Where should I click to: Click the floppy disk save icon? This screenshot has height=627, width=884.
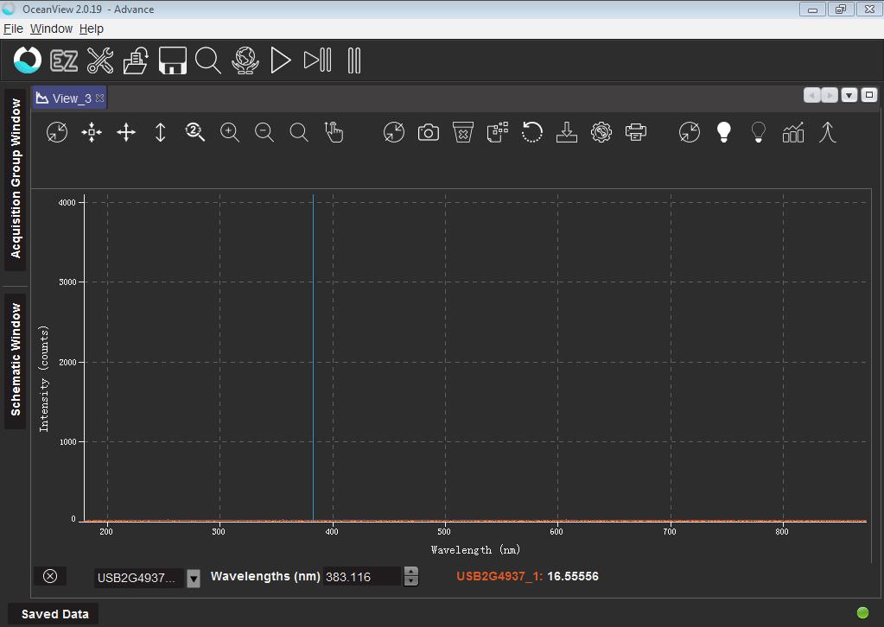tap(173, 60)
